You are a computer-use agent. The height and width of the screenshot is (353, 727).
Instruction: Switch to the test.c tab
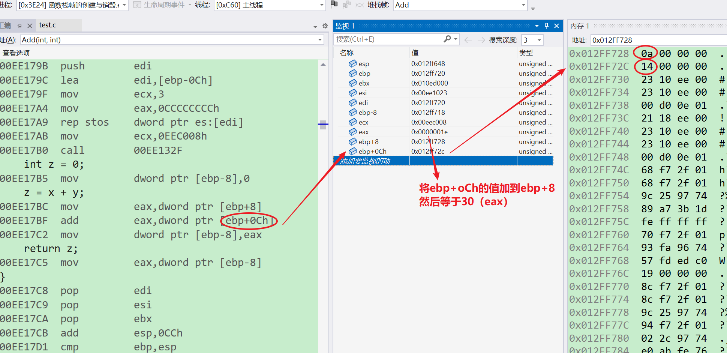(47, 25)
